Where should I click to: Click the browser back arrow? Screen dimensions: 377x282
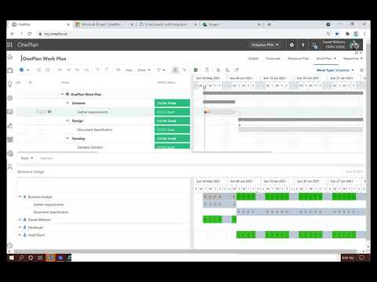coord(13,34)
